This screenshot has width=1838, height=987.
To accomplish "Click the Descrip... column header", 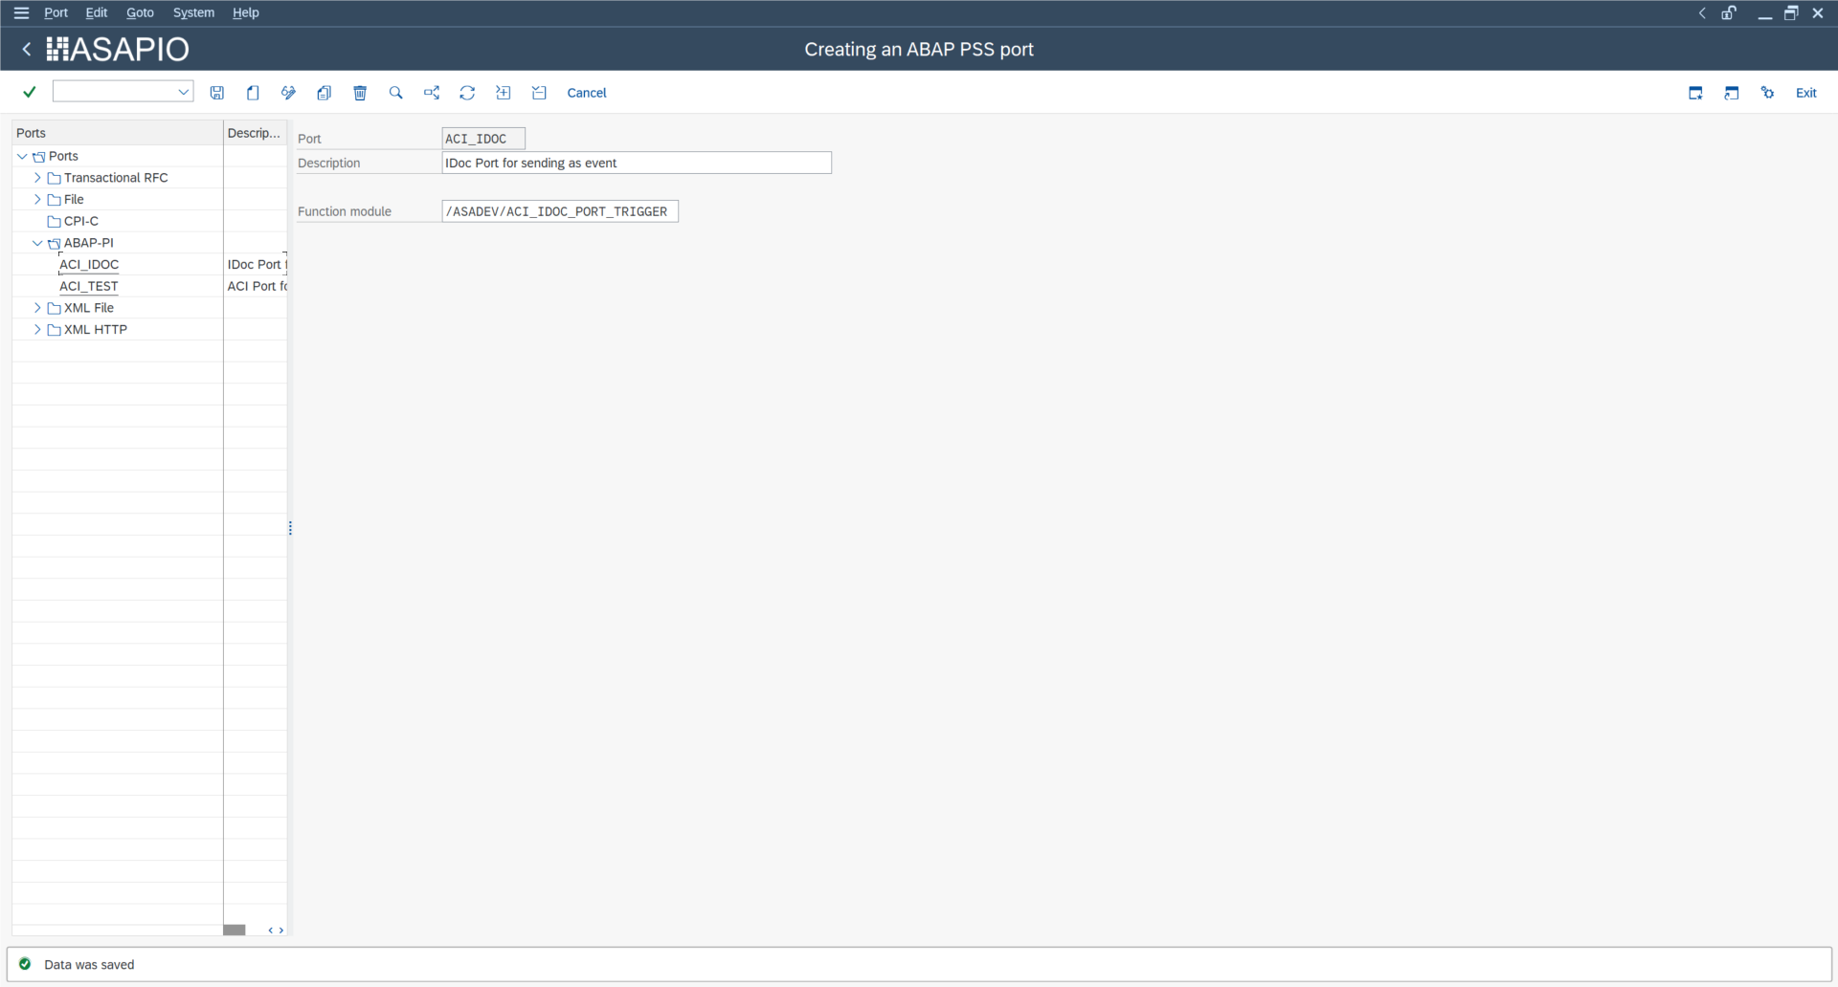I will pos(255,133).
